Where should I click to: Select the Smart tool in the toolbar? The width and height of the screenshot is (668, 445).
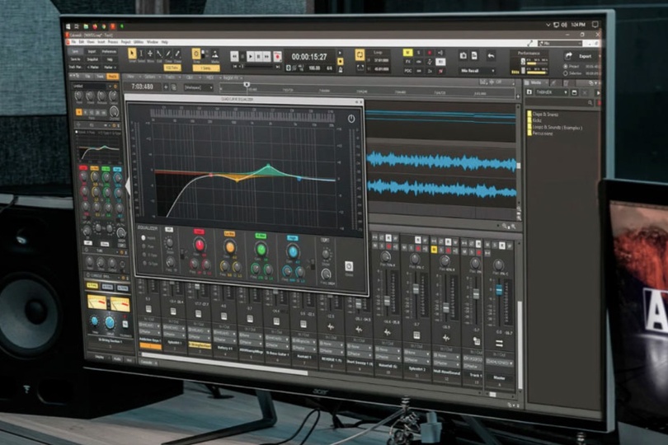coord(132,54)
